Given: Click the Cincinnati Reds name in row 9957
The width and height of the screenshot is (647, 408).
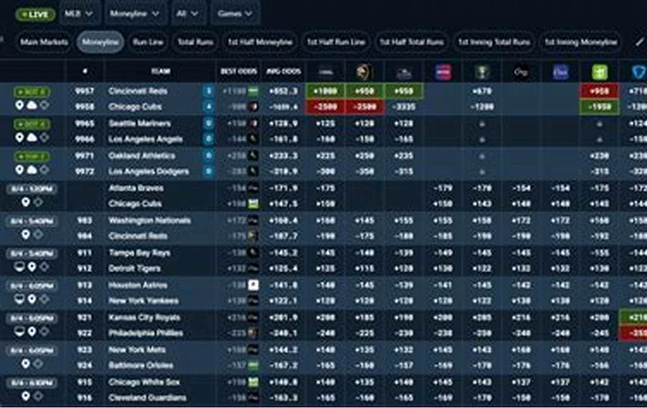Looking at the screenshot, I should coord(138,91).
